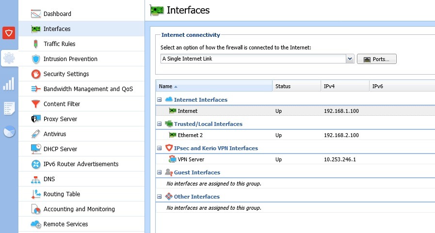Collapse the Trusted/Local Interfaces group
Viewport: 435px width, 233px height.
(159, 124)
